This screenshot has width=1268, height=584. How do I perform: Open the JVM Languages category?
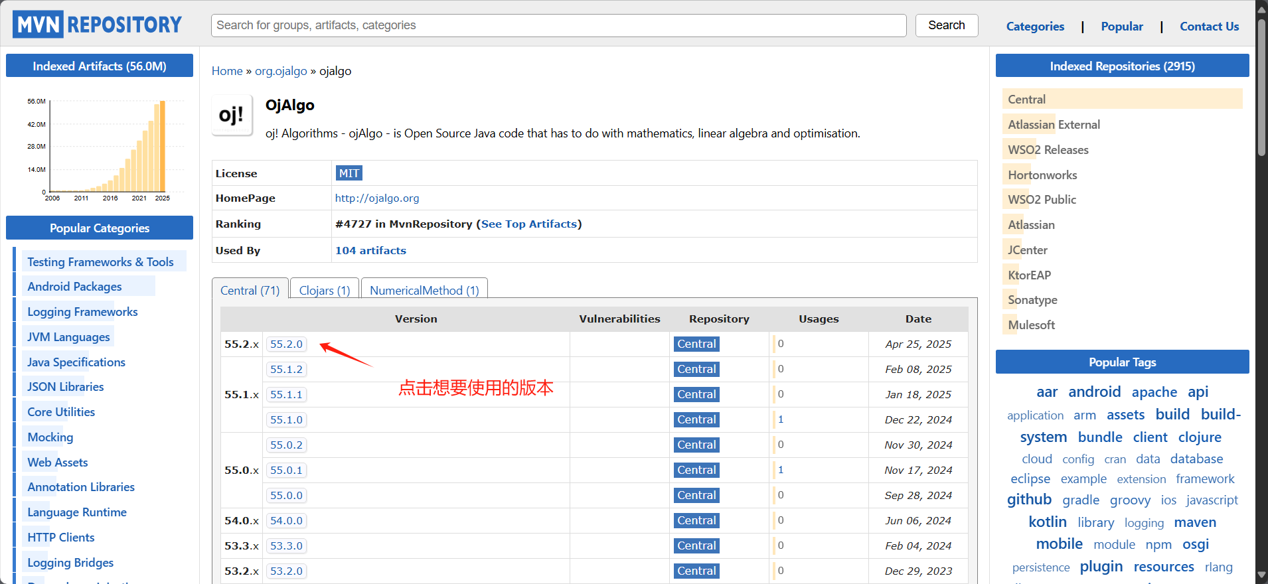(68, 337)
